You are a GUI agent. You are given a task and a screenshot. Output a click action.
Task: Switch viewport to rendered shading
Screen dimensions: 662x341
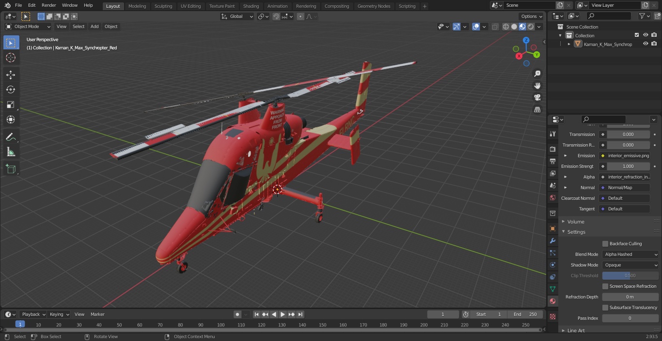531,27
